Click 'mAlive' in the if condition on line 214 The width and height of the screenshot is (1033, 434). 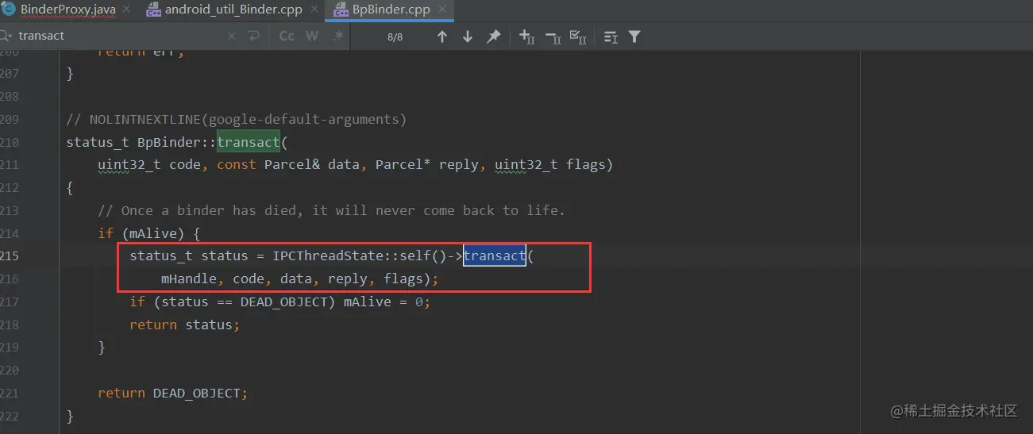coord(153,233)
